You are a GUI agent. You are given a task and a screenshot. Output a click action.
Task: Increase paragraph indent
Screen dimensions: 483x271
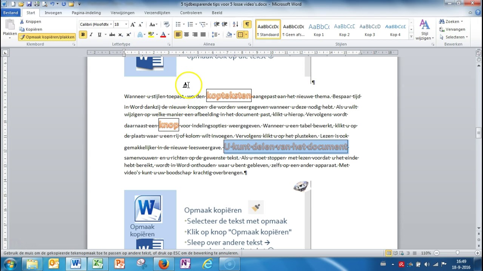click(x=225, y=24)
